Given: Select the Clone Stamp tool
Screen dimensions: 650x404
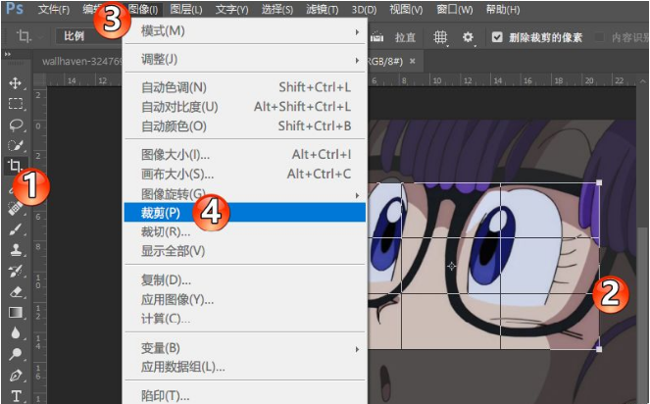Looking at the screenshot, I should click(x=16, y=250).
